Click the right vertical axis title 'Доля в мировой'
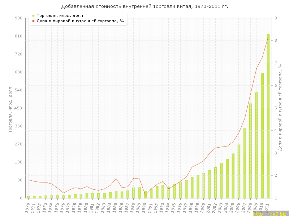Image resolution: width=289 pixels, height=216 pixels. tap(280, 108)
